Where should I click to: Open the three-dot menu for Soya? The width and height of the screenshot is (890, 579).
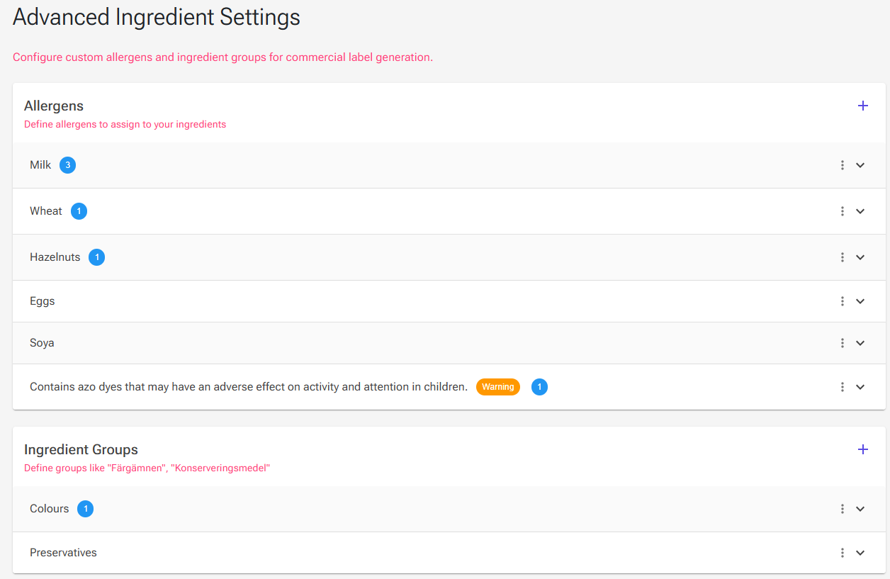click(842, 343)
